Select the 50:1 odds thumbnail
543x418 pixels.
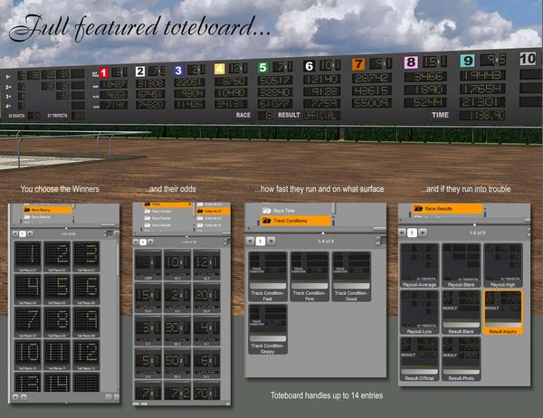point(177,364)
